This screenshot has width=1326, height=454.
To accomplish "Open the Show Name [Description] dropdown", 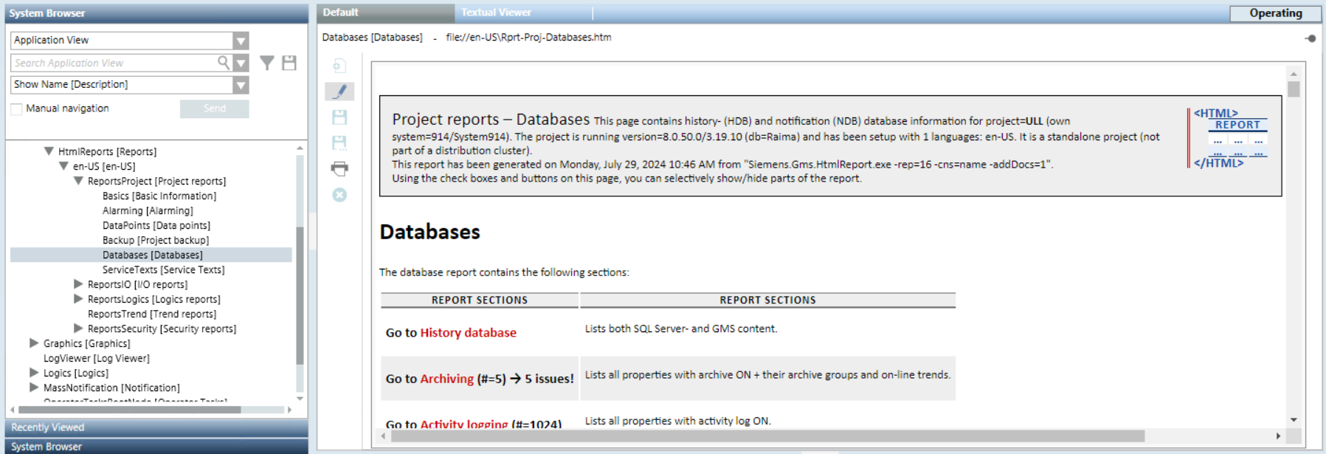I will tap(241, 85).
